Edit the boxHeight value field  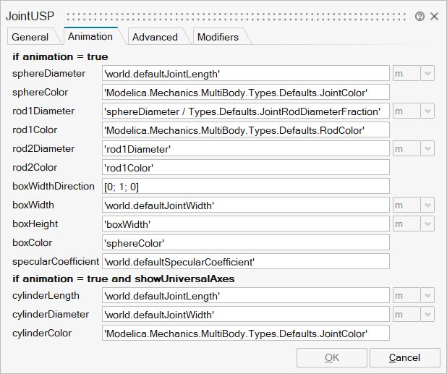(246, 224)
